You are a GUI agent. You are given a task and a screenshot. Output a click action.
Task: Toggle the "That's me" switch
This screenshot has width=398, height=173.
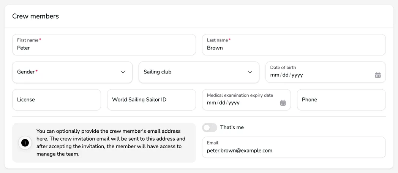210,127
